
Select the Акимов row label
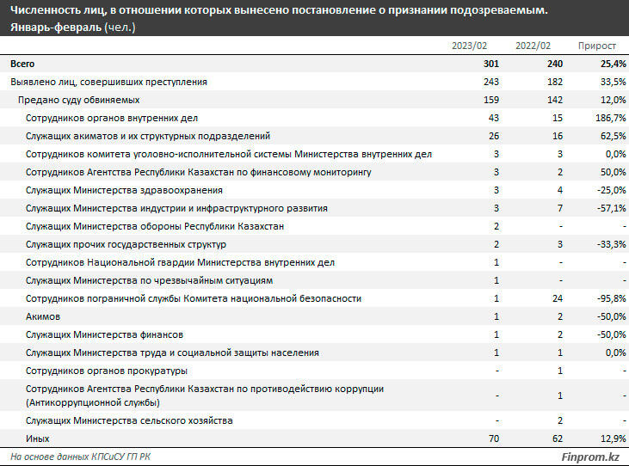pos(43,316)
